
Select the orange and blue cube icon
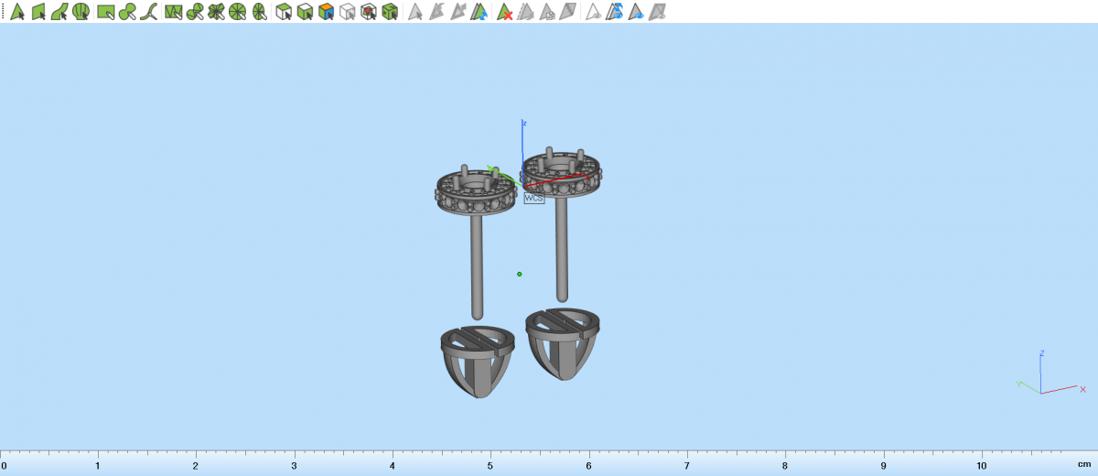click(x=326, y=12)
